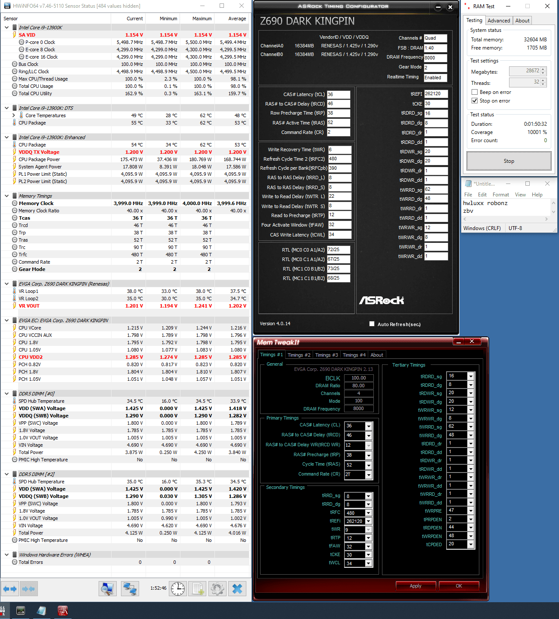
Task: Enable the Beep on error checkbox
Action: 475,92
